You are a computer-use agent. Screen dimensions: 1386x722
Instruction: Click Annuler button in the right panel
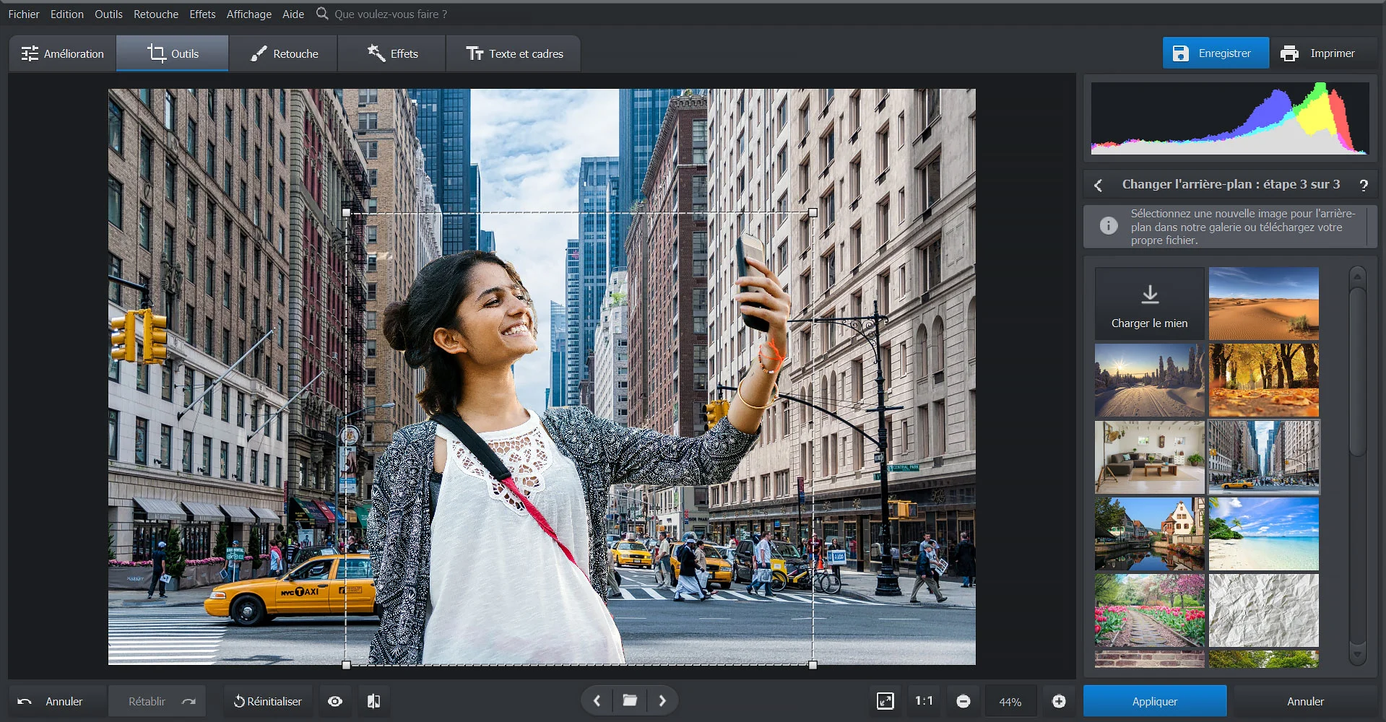[1305, 701]
